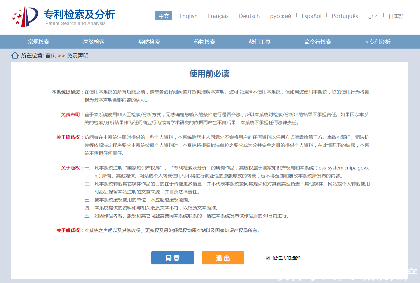Switch language to Deutsch
420x283 pixels.
249,16
